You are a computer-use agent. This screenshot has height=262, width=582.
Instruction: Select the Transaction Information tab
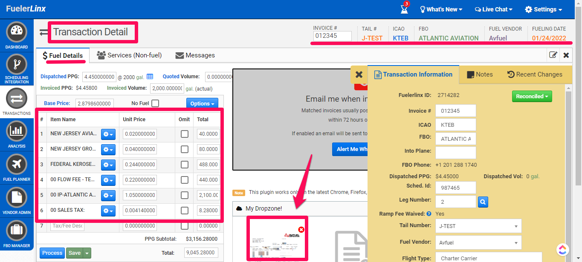[x=413, y=74]
